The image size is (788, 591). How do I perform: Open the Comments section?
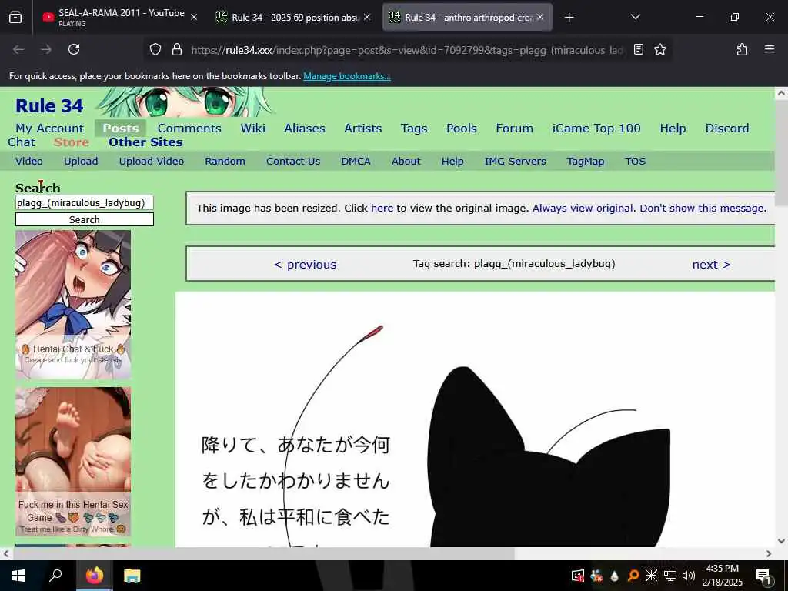pyautogui.click(x=189, y=129)
